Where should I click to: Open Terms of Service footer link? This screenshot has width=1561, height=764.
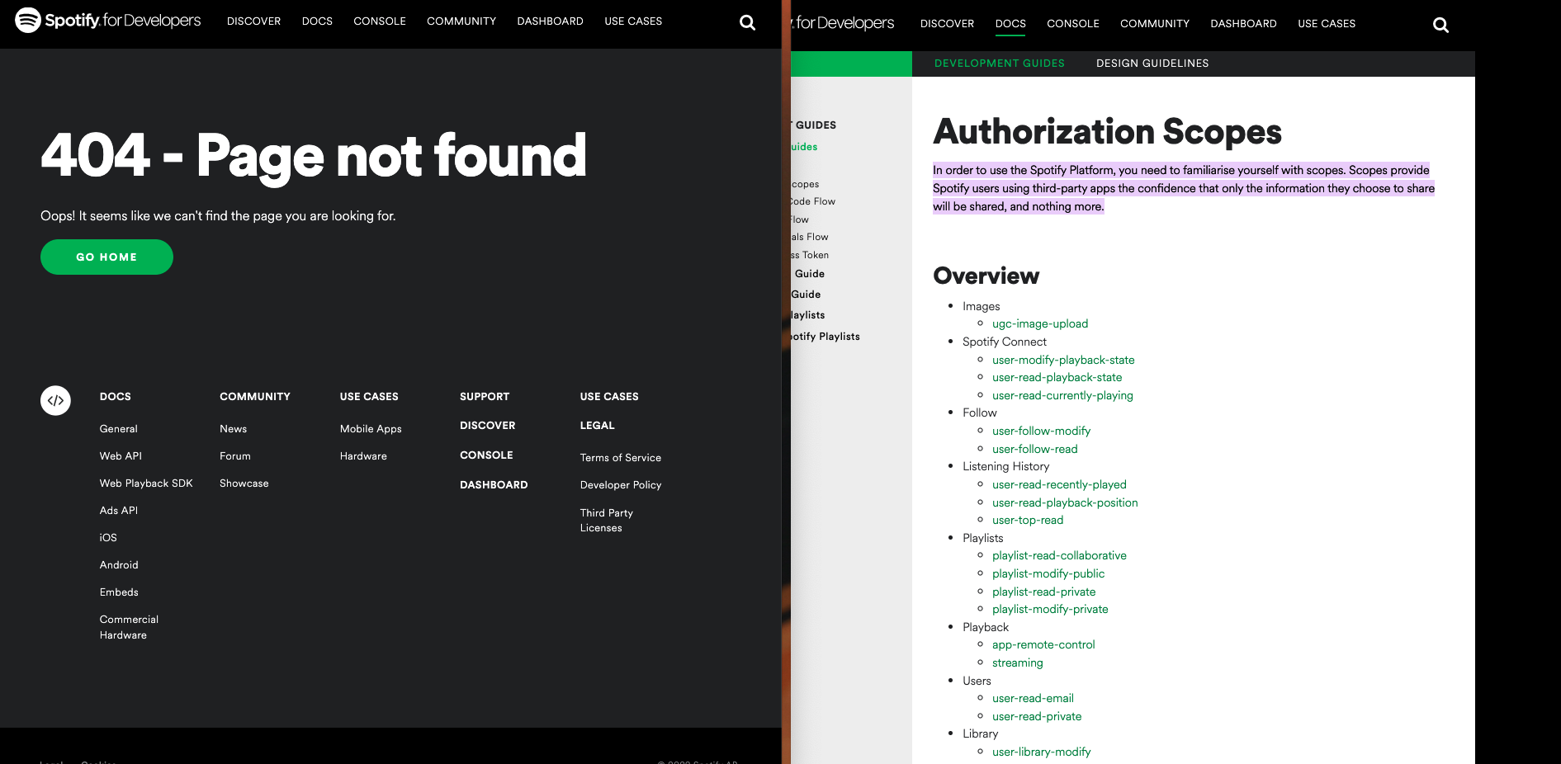point(621,458)
